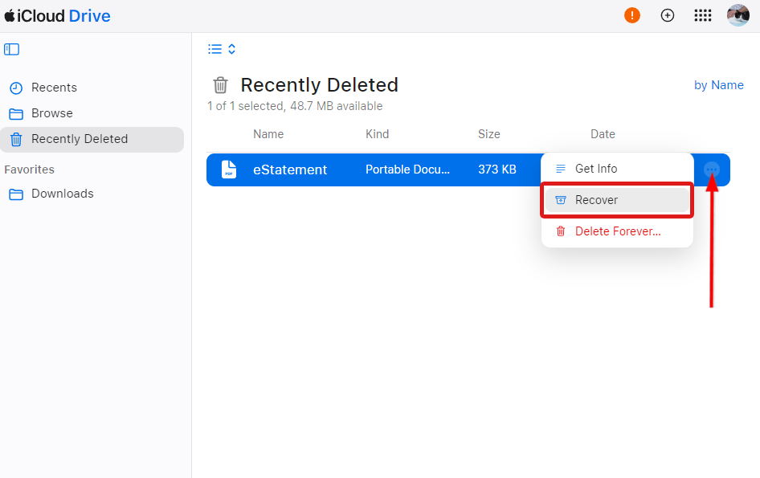
Task: Click the iCloud Drive logo title
Action: 57,16
